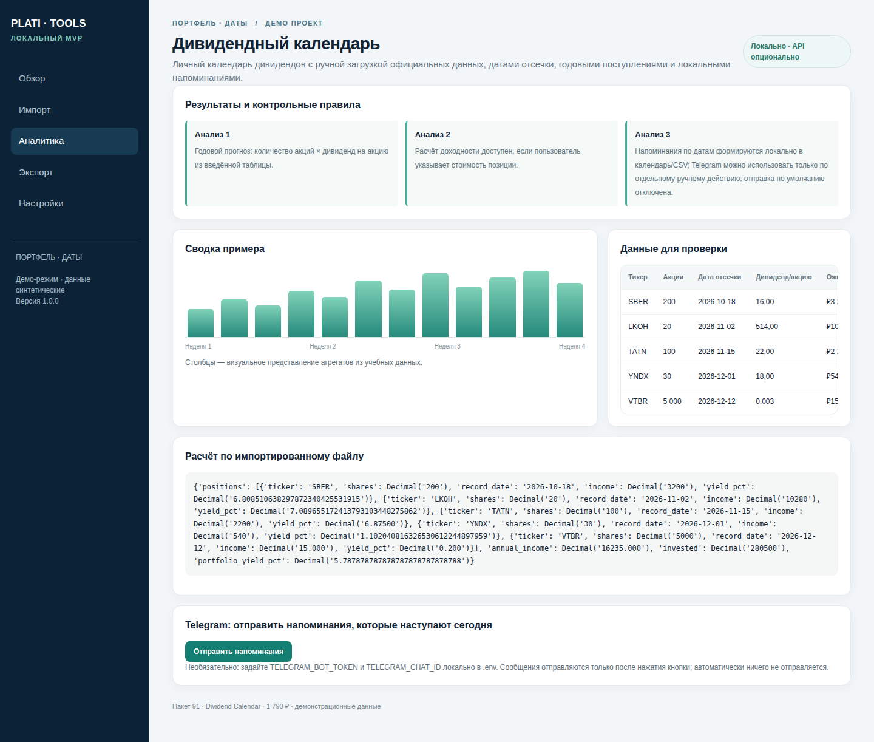Click the Неделя 4 chart label

pos(572,346)
